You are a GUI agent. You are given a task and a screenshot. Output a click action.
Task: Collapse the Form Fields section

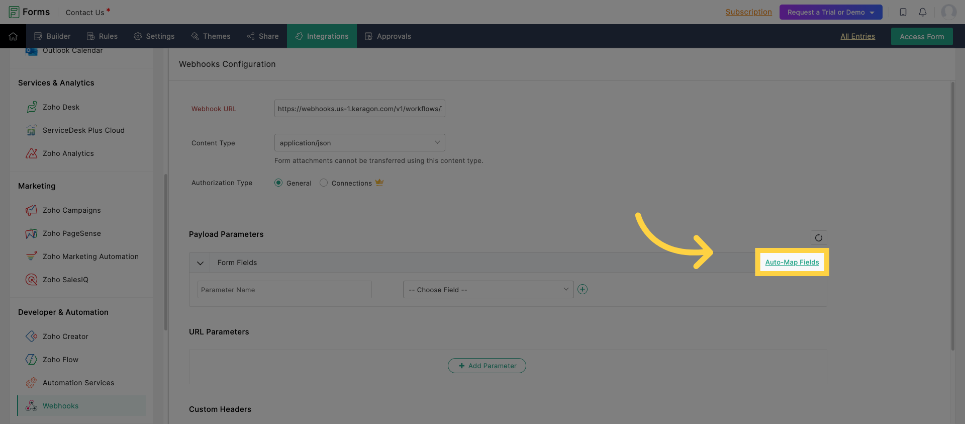(200, 263)
